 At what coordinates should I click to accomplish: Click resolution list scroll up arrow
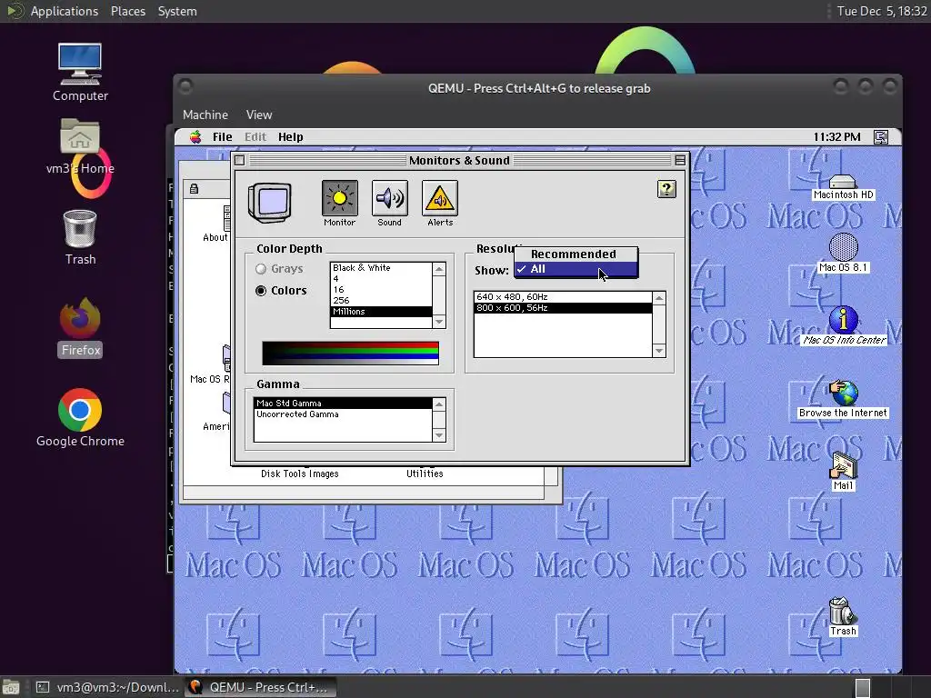659,298
